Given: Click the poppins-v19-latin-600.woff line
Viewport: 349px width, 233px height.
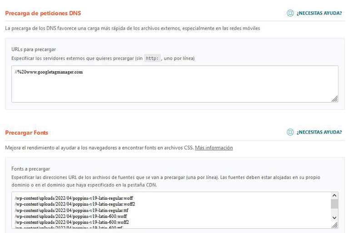Looking at the screenshot, I should coord(71,216).
